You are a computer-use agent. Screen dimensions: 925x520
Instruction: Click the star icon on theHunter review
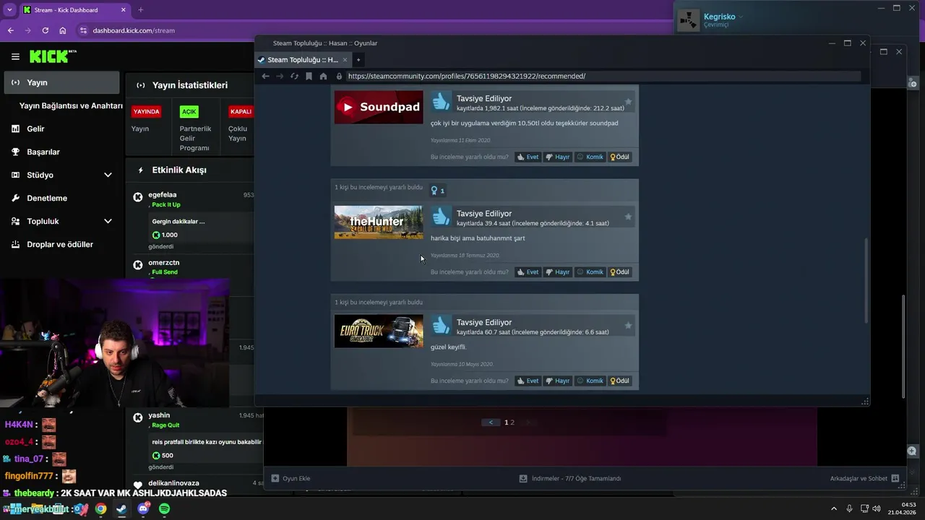click(x=628, y=217)
